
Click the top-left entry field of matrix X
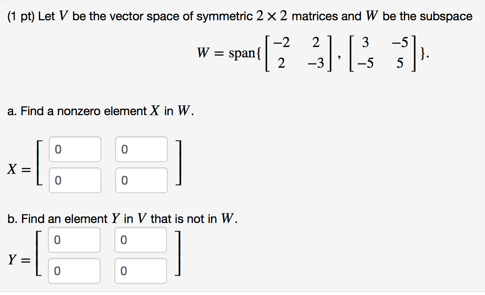point(74,150)
